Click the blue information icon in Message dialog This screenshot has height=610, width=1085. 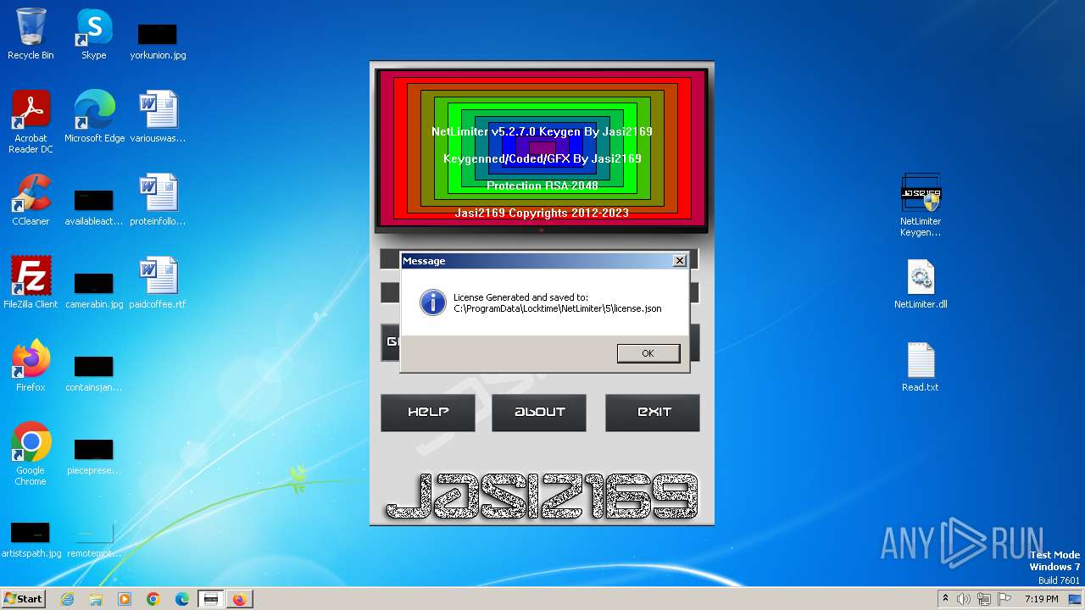coord(433,302)
